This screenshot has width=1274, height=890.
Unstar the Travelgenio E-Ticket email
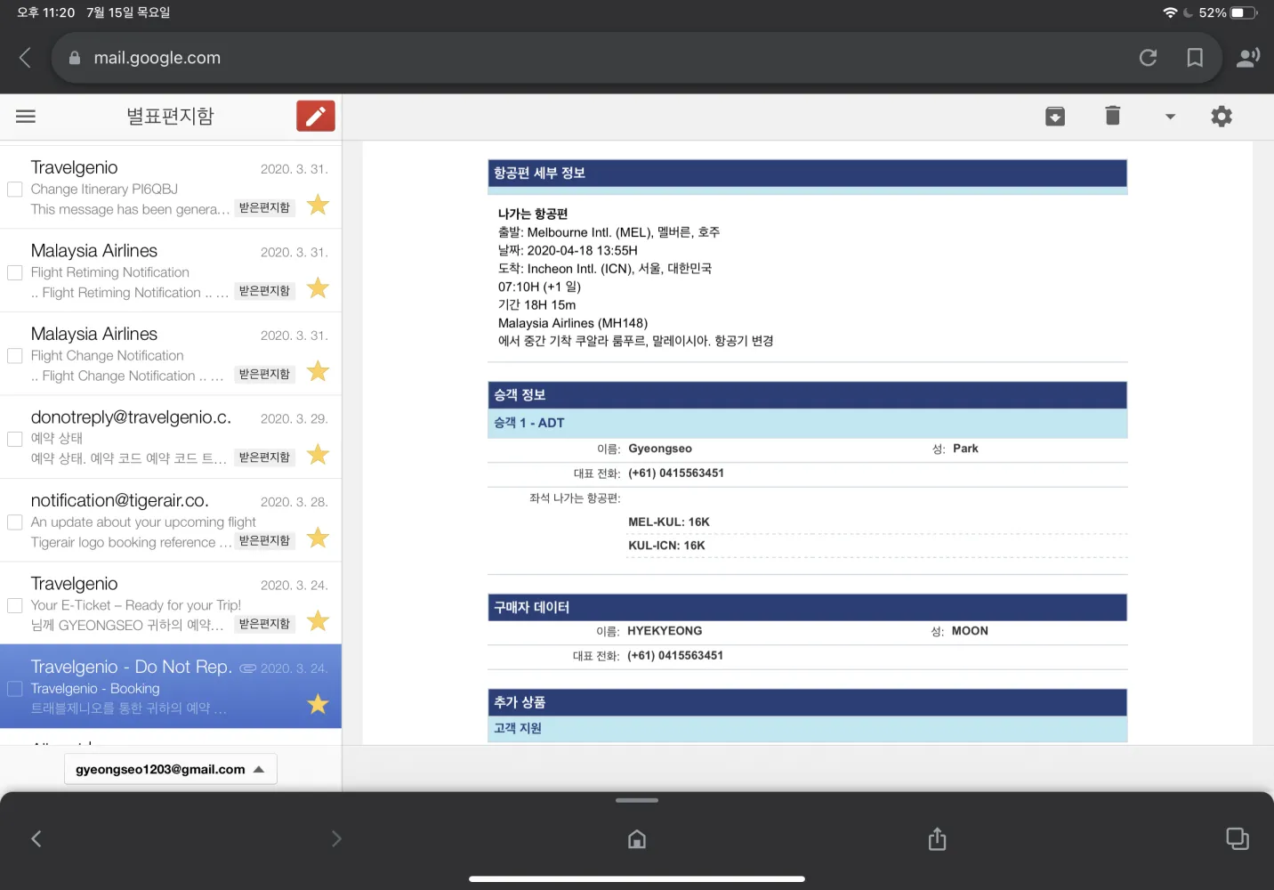click(318, 621)
